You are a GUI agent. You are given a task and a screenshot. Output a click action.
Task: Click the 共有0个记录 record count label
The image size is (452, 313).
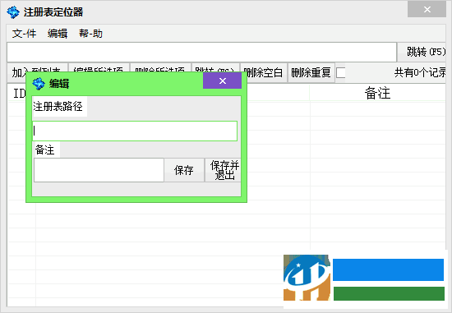[420, 72]
